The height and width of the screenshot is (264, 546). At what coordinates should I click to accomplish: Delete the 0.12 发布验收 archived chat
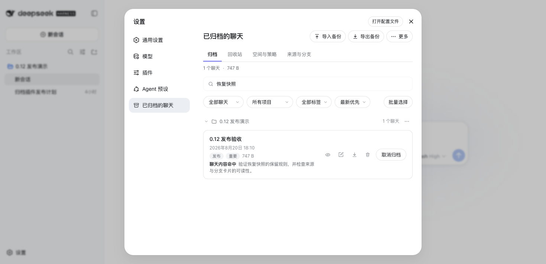tap(368, 155)
